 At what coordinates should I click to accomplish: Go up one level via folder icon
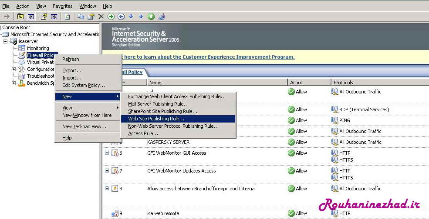tap(20, 17)
